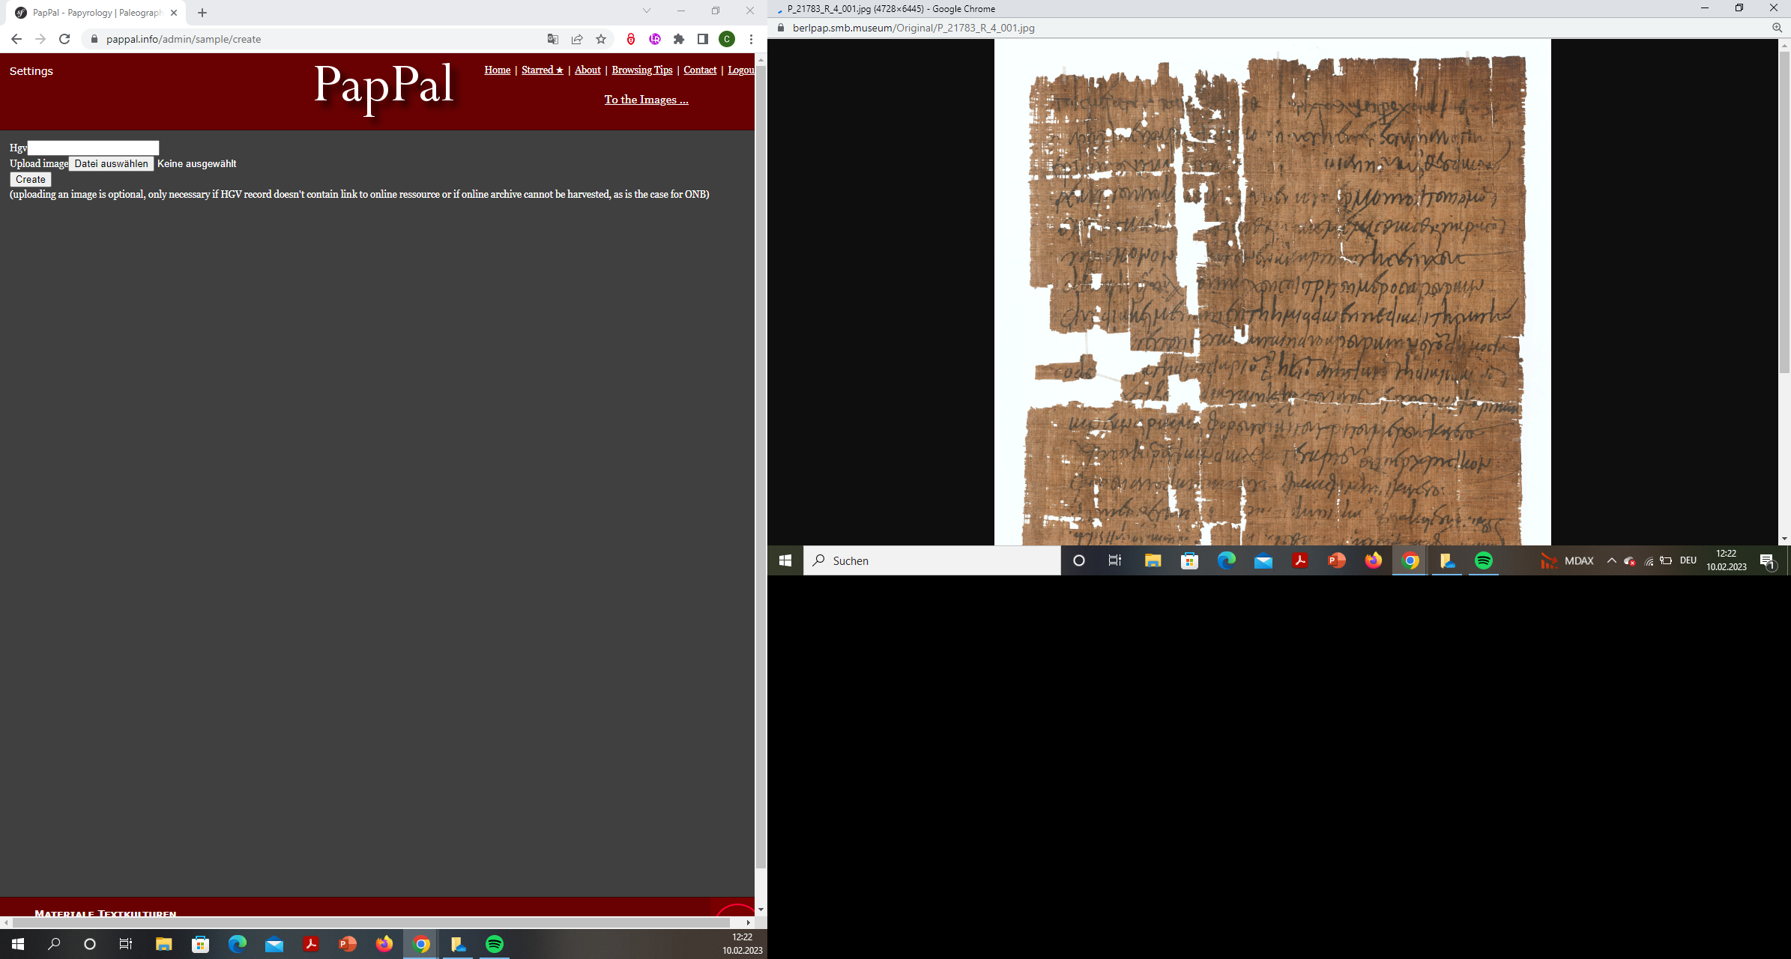Viewport: 1791px width, 959px height.
Task: Open PowerPoint in lower taskbar
Action: [x=348, y=944]
